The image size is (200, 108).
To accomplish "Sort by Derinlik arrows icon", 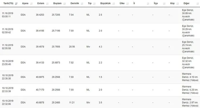I will (82, 3).
